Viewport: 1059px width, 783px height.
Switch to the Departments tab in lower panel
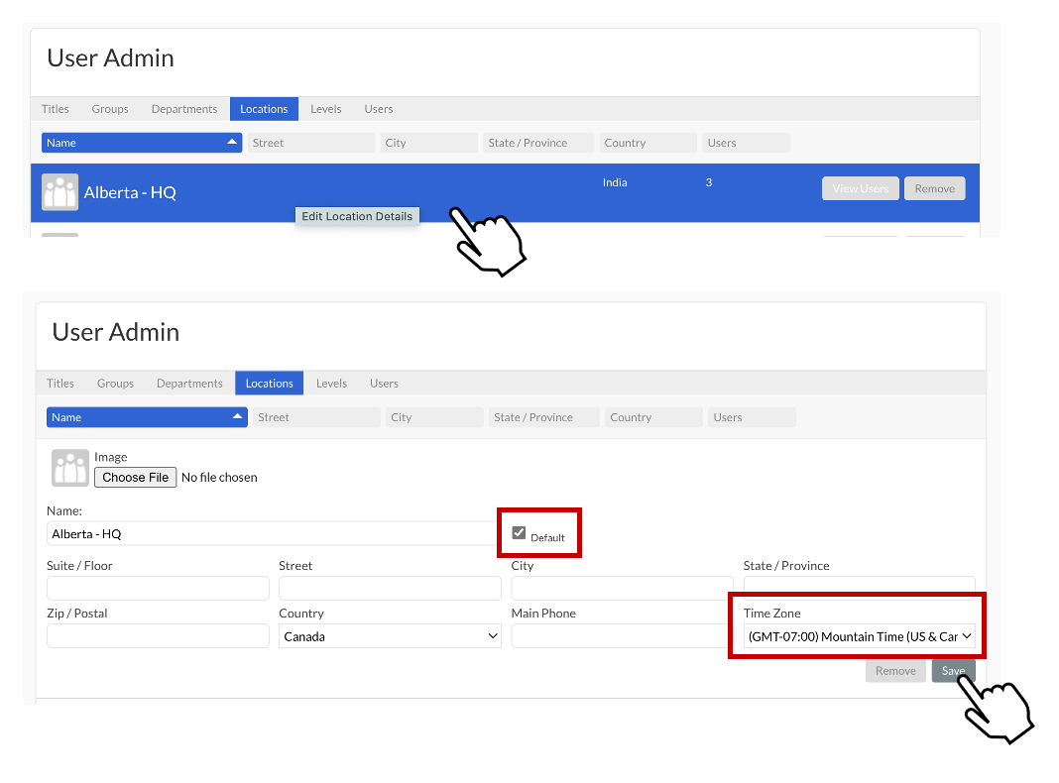coord(189,383)
